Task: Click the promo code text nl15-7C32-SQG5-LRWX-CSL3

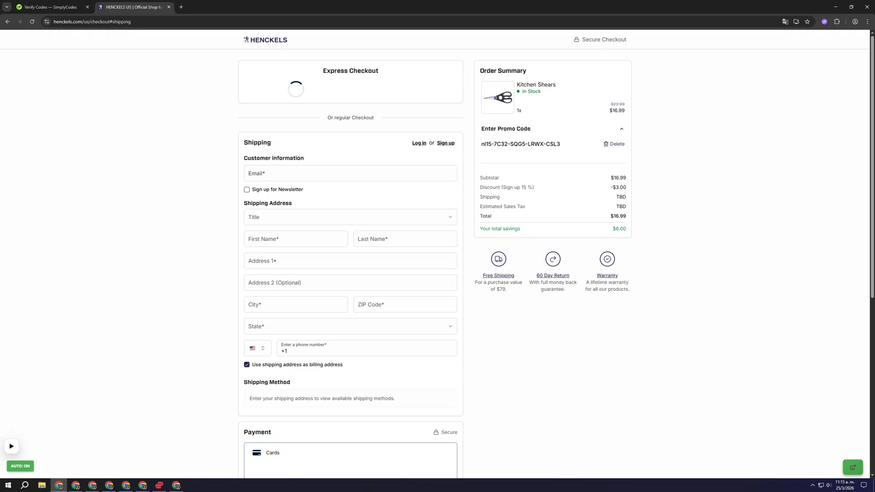Action: 520,144
